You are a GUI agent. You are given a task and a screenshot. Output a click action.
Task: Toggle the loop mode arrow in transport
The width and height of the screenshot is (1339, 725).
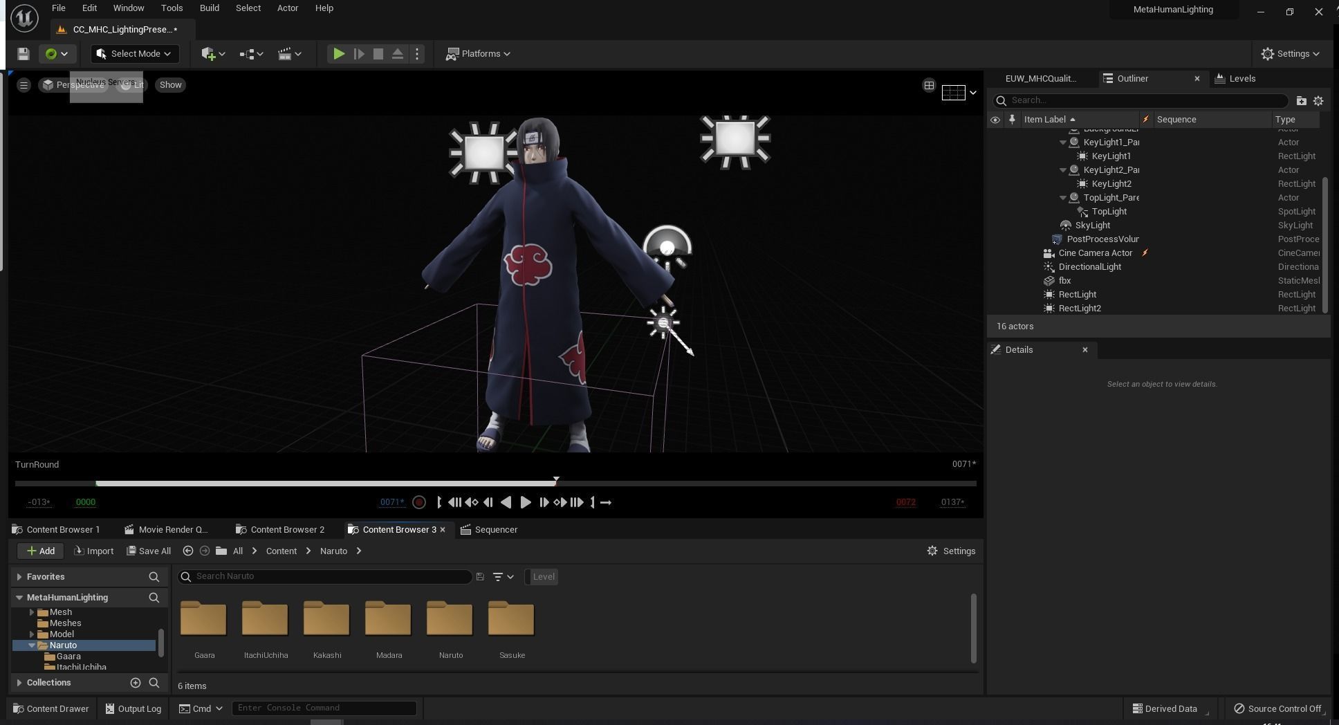606,503
